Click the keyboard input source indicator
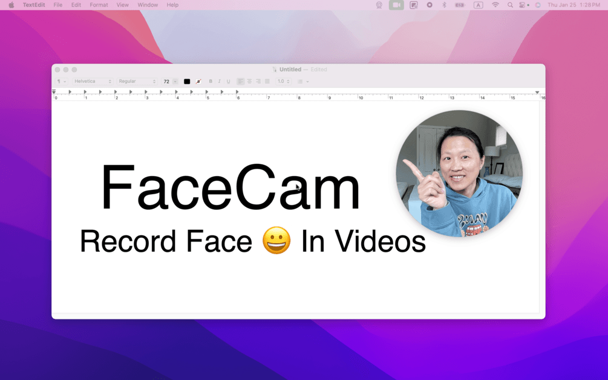The height and width of the screenshot is (380, 608). [479, 5]
